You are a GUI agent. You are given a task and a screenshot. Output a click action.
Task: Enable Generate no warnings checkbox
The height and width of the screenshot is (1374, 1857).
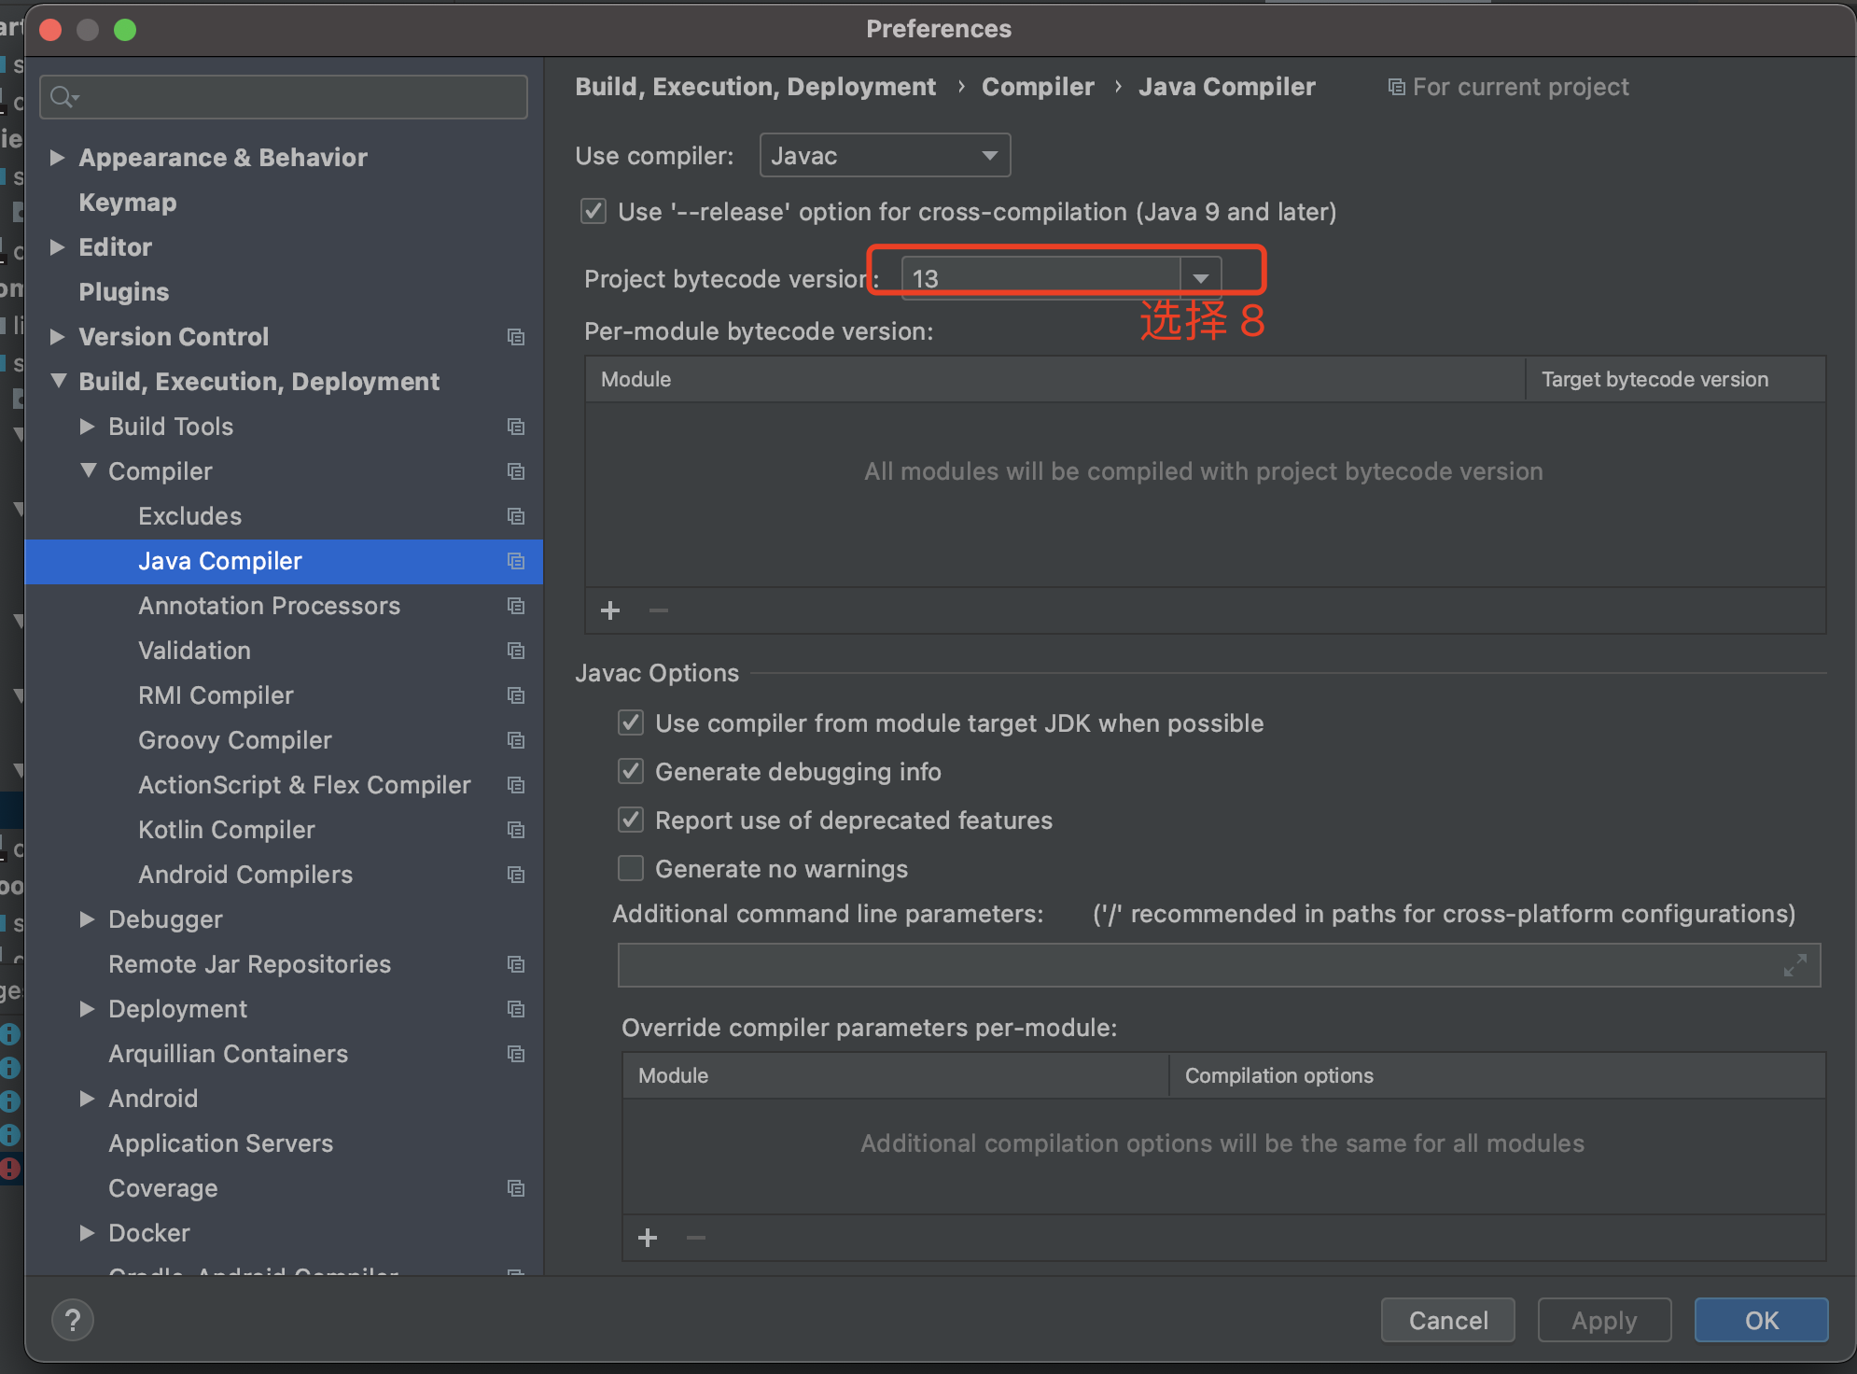pyautogui.click(x=631, y=869)
